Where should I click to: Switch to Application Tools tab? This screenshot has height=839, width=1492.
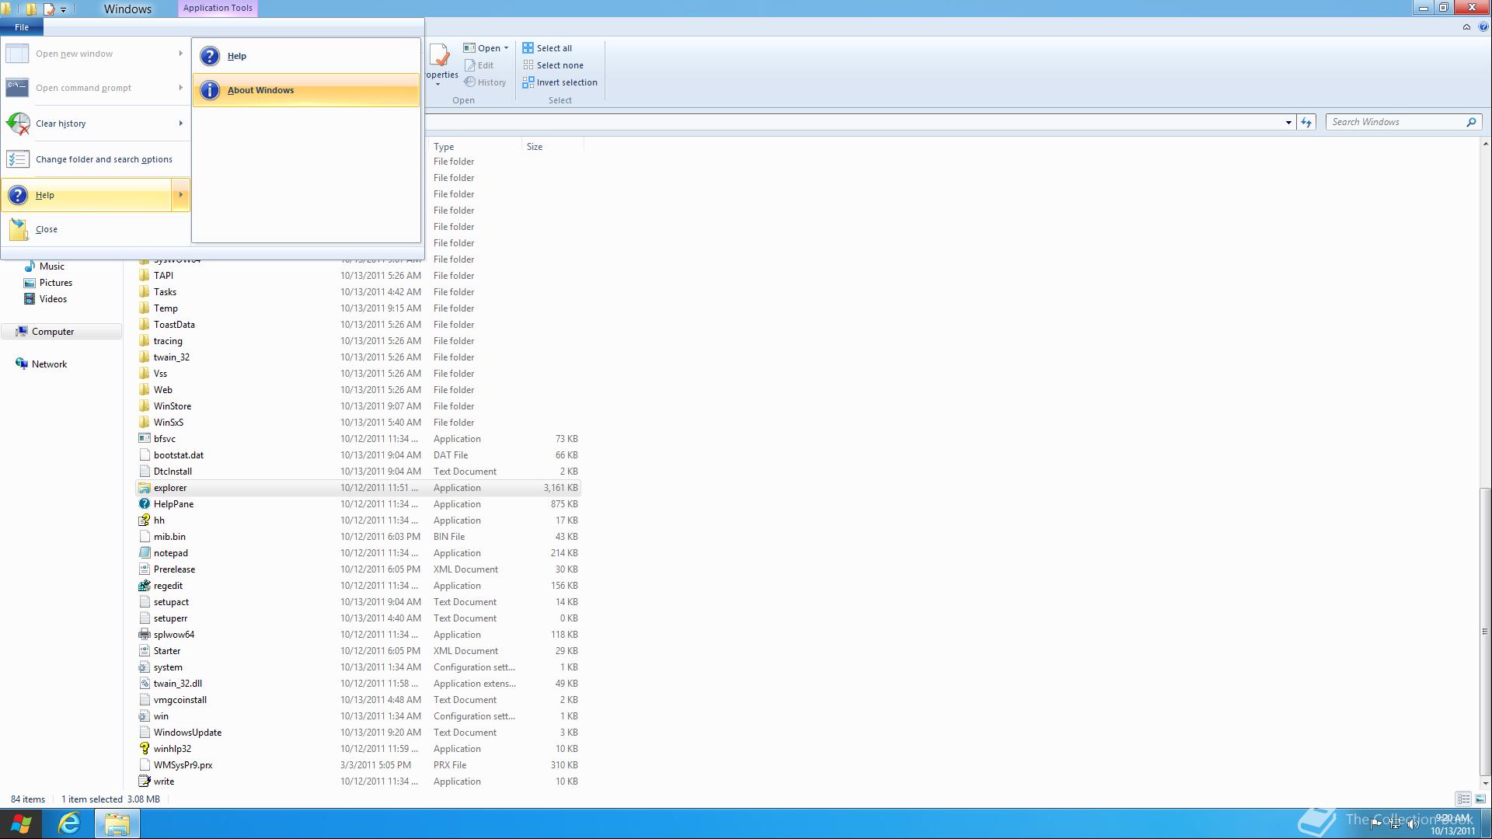[x=218, y=8]
